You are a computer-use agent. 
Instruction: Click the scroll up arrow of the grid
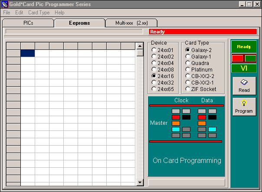click(x=140, y=46)
